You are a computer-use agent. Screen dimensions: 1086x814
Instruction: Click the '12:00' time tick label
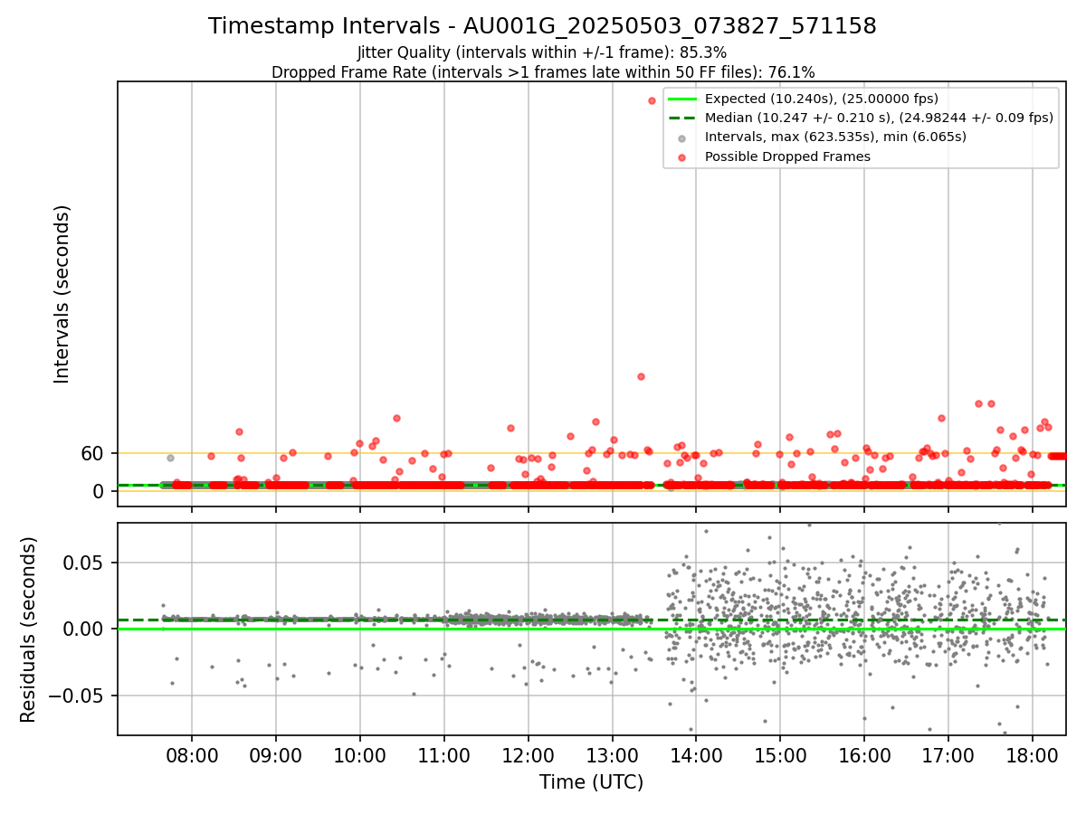(x=529, y=754)
